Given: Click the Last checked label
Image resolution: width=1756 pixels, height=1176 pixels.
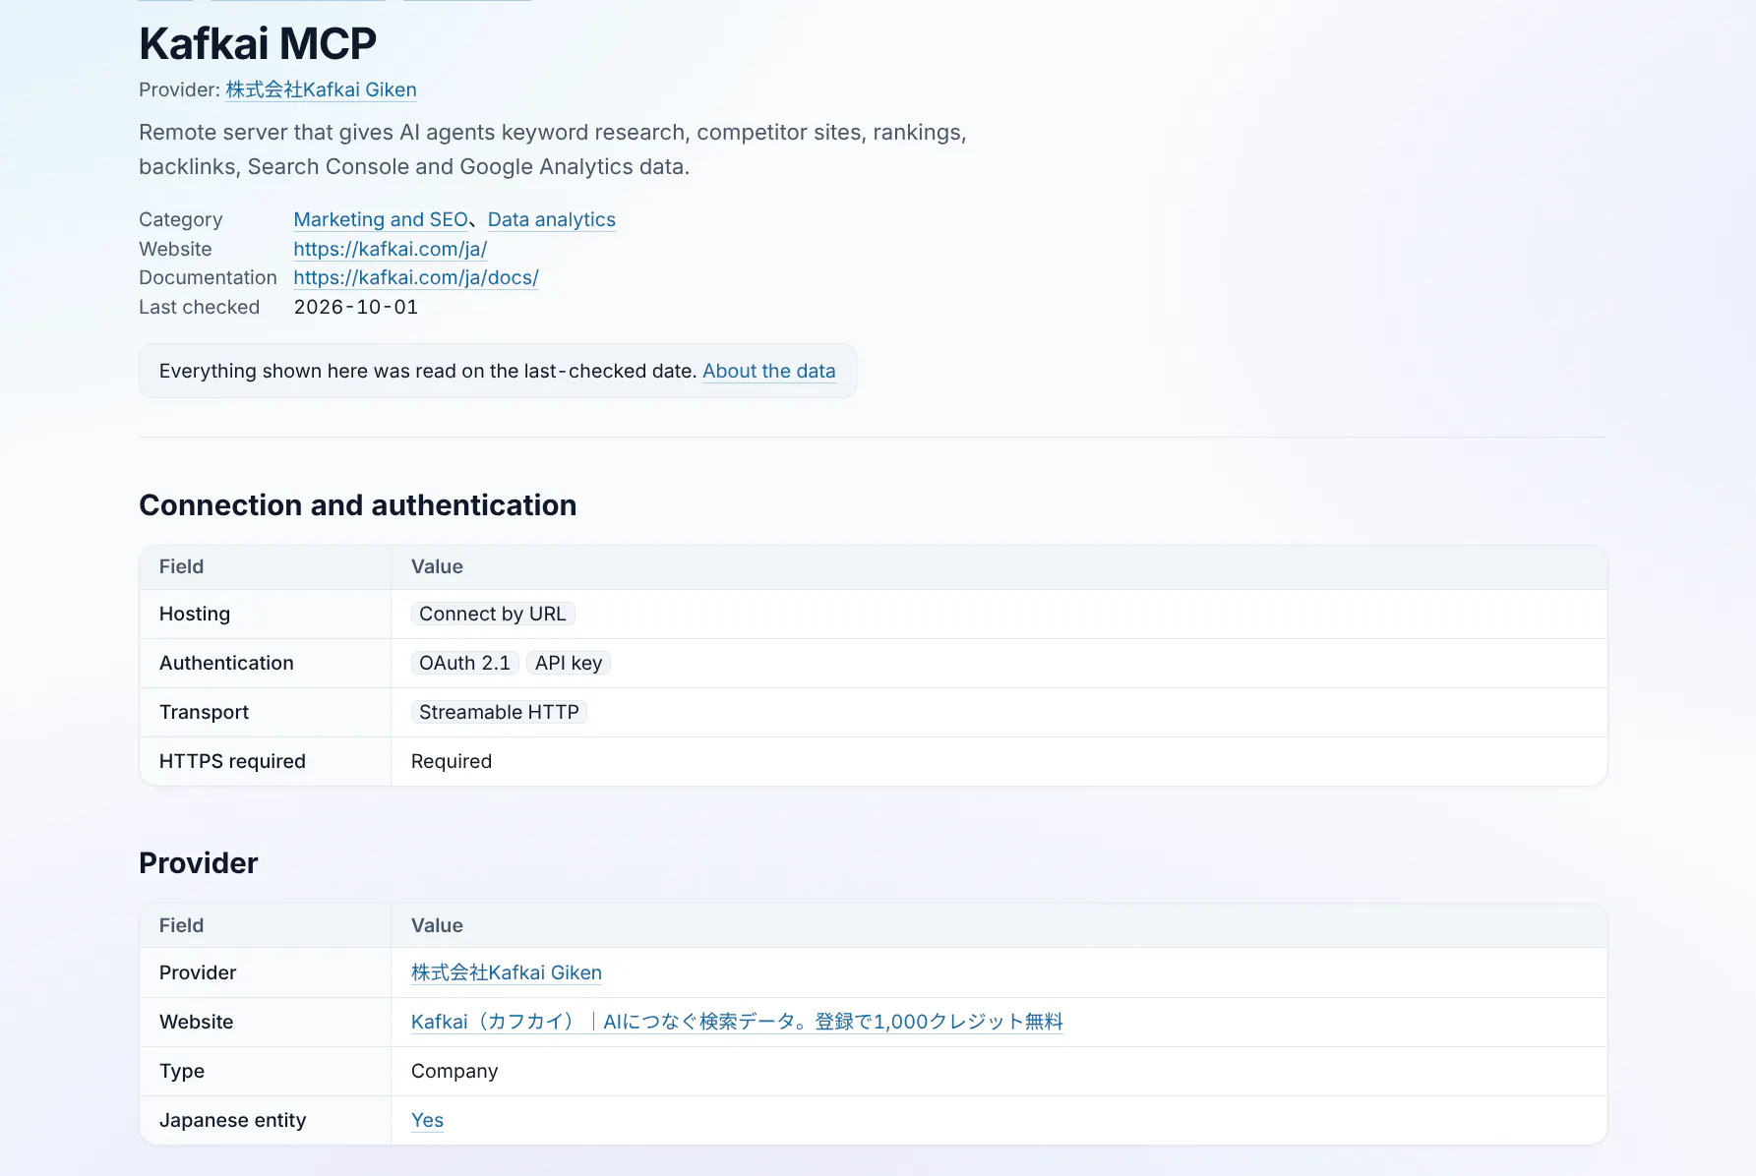Looking at the screenshot, I should [x=200, y=307].
